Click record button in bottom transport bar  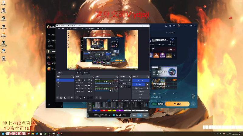[x=120, y=115]
